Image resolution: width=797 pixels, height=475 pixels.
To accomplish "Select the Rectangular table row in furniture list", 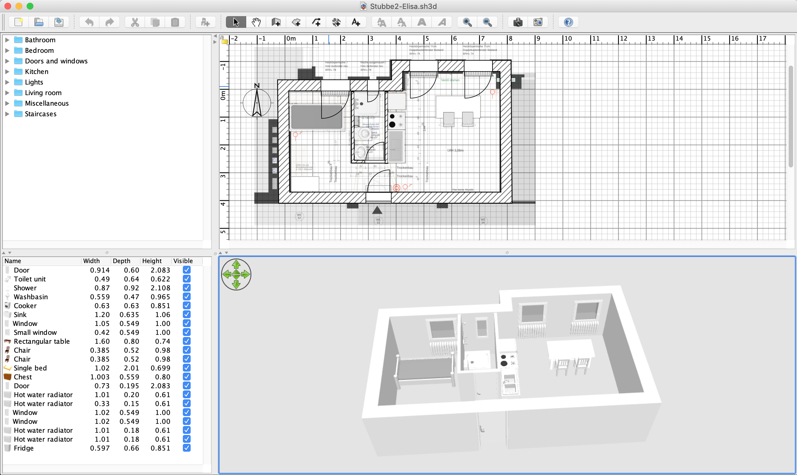I will coord(103,341).
